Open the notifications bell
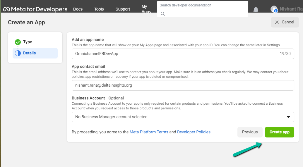Image resolution: width=303 pixels, height=167 pixels. coord(256,9)
